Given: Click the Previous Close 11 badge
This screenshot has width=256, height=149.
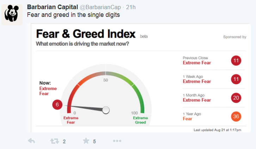Looking at the screenshot, I should (236, 61).
